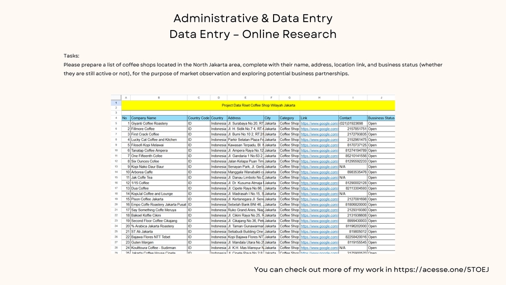Screen dimensions: 506x285
Task: Select the Fillmore Coffee cell
Action: pos(158,129)
